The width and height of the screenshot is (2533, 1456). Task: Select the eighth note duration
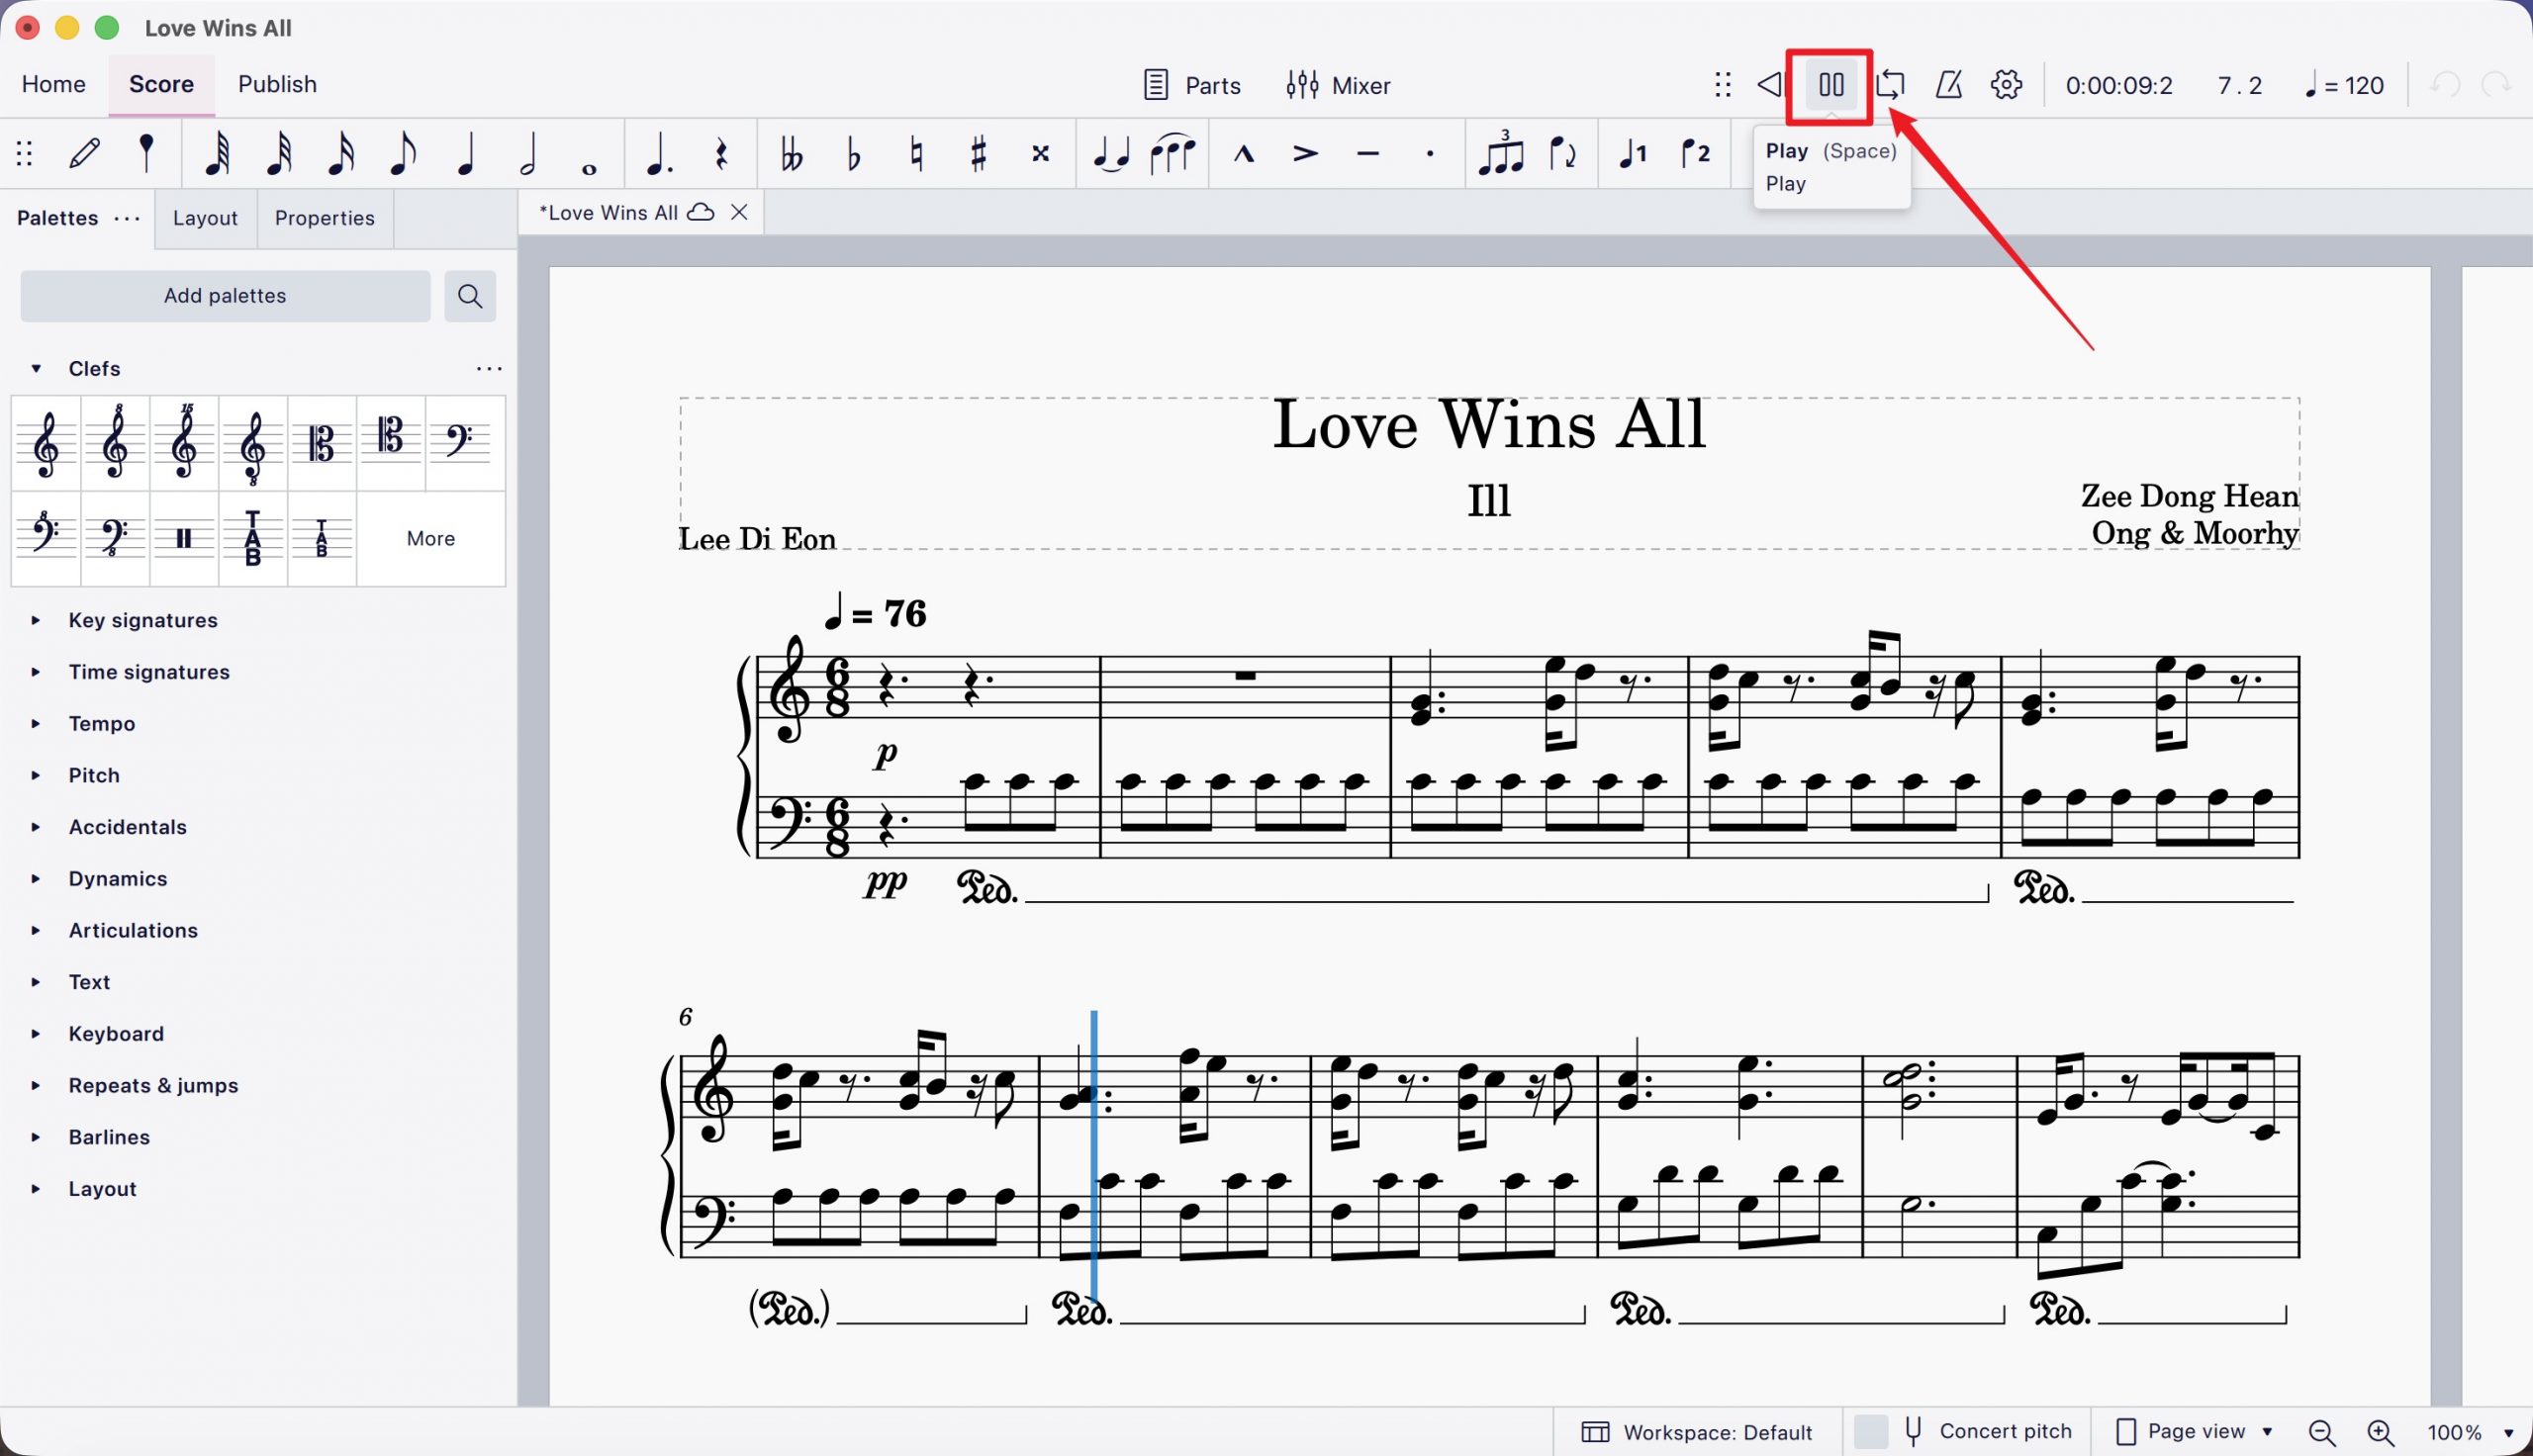(x=403, y=153)
